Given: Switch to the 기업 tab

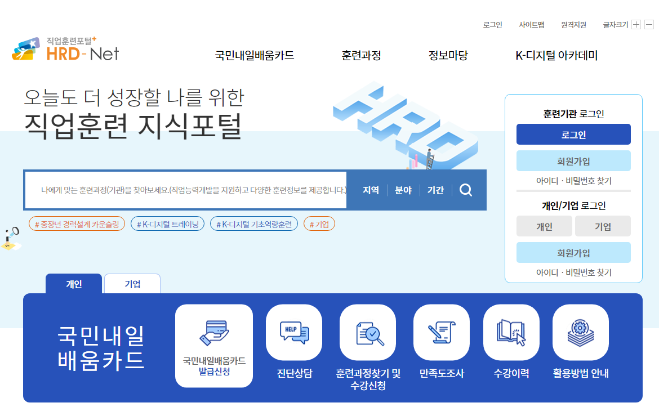Looking at the screenshot, I should (x=132, y=284).
